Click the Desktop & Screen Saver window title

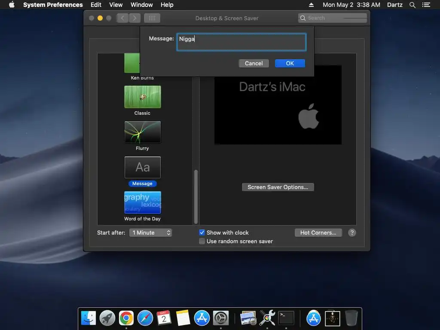227,18
